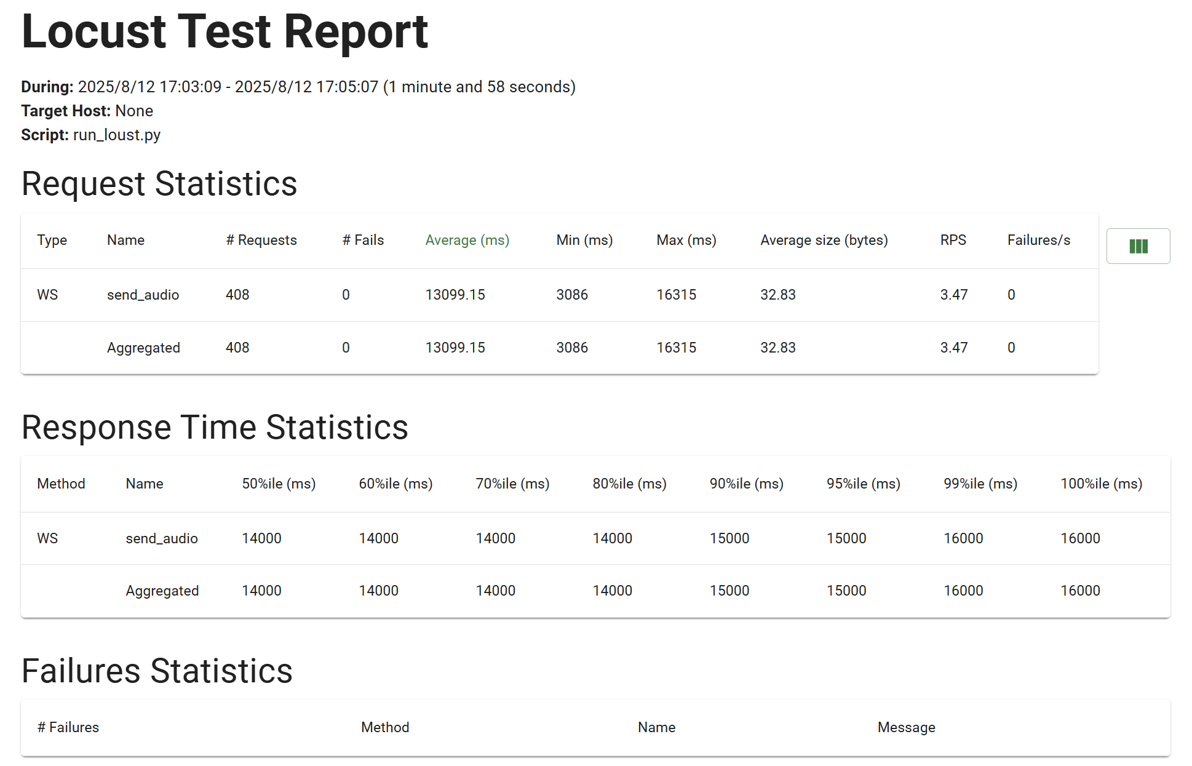This screenshot has height=766, width=1192.
Task: Click the # Fails column header
Action: 362,240
